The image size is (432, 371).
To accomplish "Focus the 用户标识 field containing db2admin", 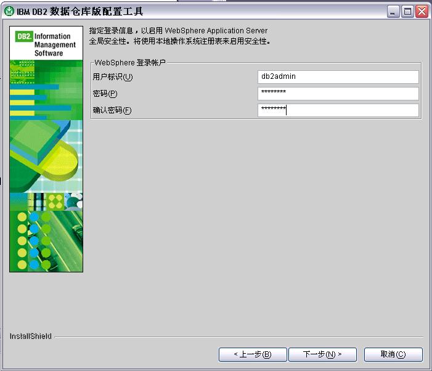I will (x=338, y=77).
